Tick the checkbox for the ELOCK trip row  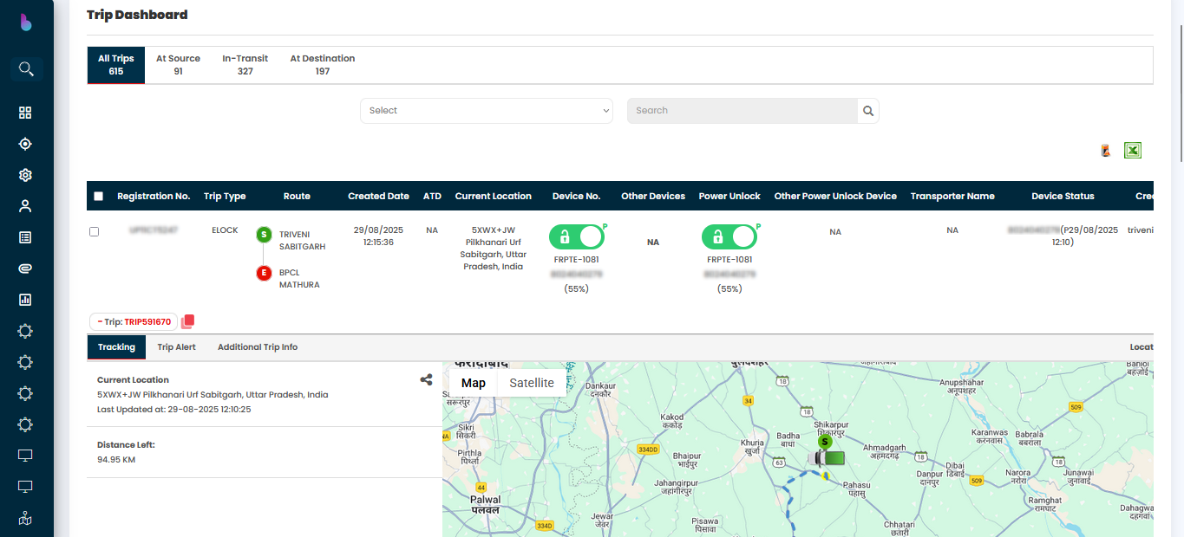coord(95,231)
